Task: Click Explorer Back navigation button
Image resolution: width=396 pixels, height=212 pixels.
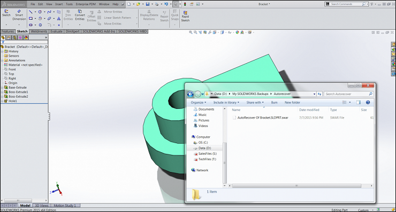Action: coord(191,94)
